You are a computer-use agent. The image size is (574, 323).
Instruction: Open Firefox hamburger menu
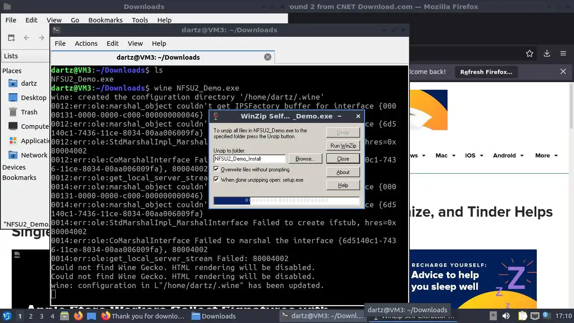(x=563, y=53)
